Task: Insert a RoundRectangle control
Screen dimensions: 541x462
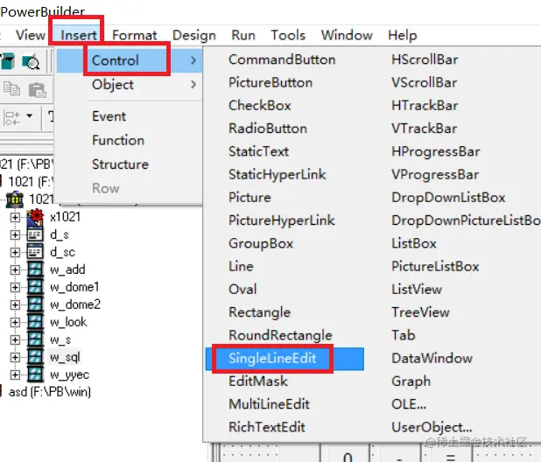Action: click(x=280, y=335)
